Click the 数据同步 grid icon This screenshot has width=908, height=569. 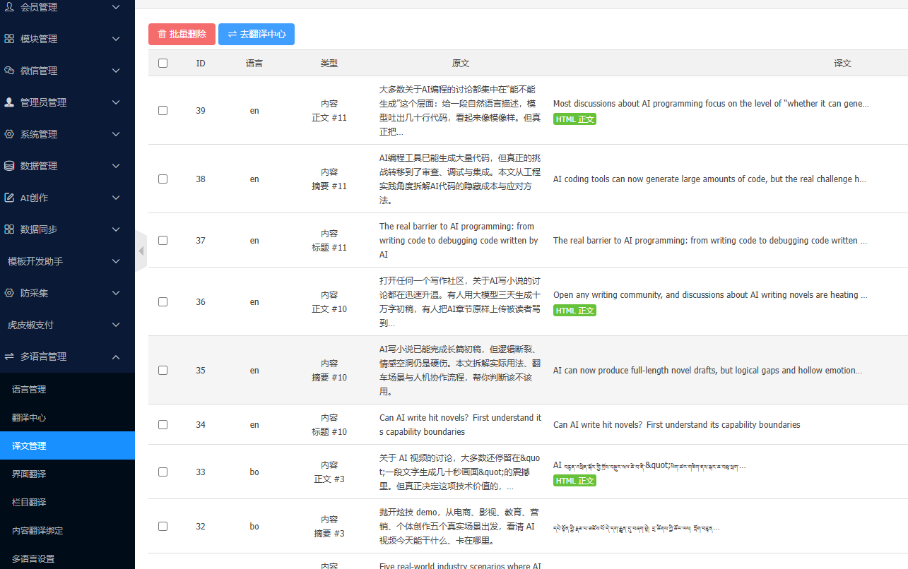click(9, 229)
